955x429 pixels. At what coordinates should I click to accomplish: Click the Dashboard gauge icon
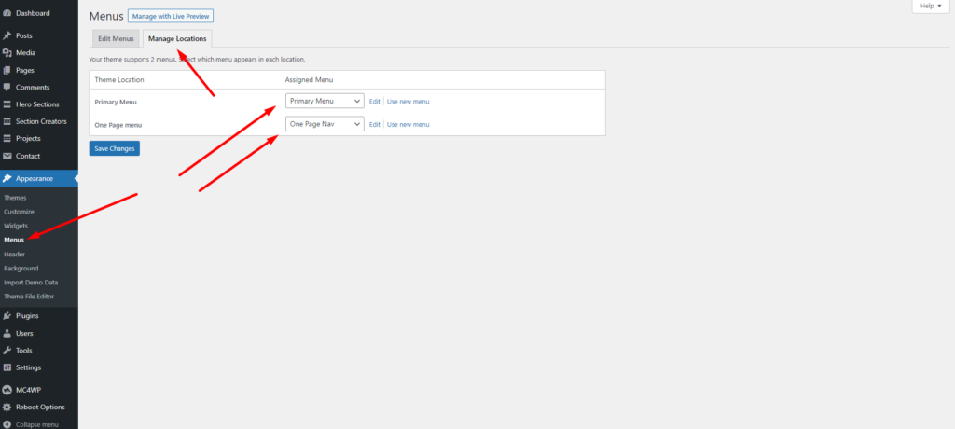click(x=7, y=14)
